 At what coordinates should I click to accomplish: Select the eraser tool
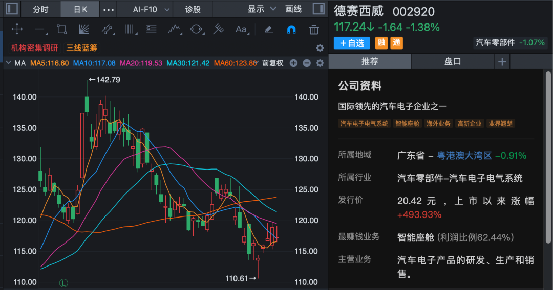click(269, 30)
